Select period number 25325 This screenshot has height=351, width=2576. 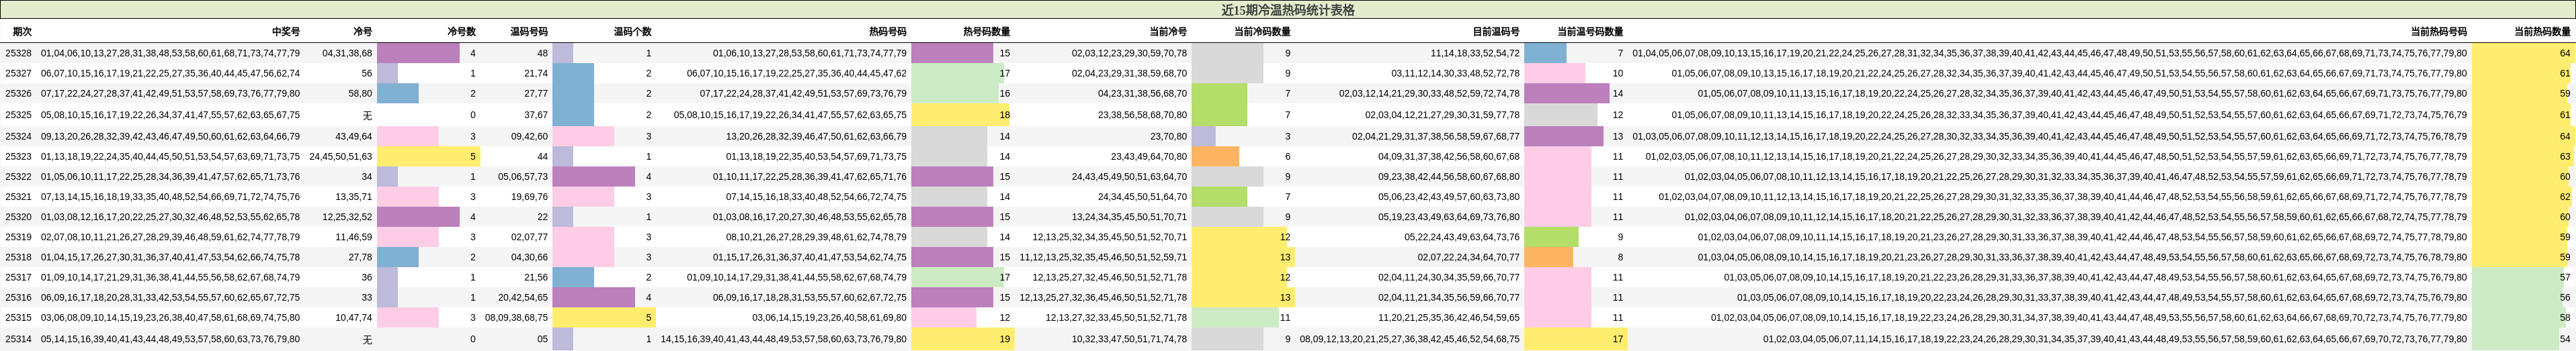coord(18,115)
